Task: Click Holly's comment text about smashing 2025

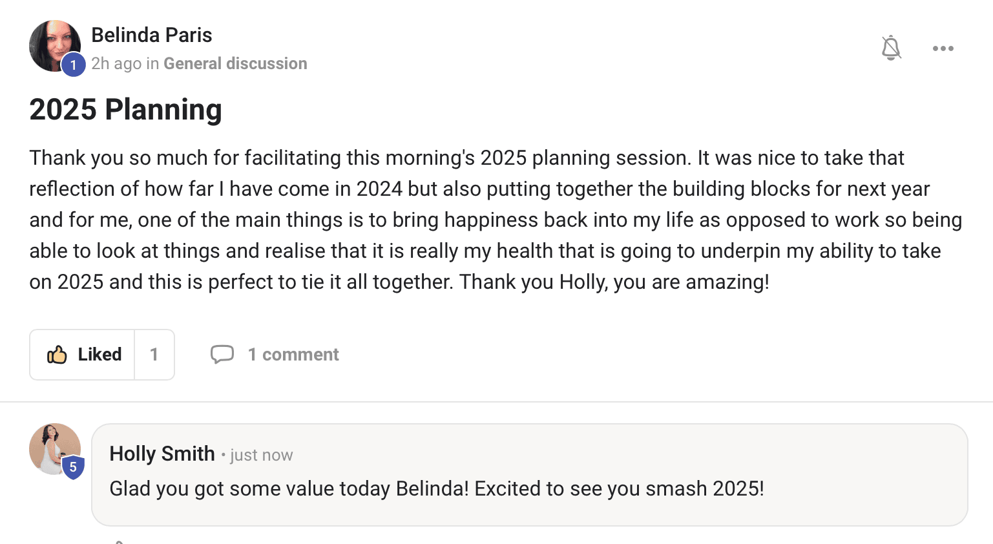Action: (x=437, y=488)
